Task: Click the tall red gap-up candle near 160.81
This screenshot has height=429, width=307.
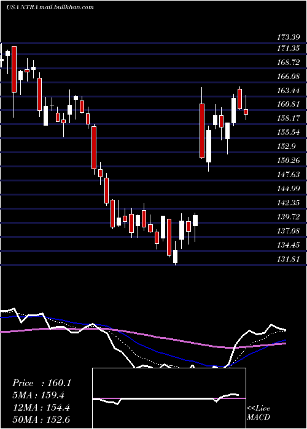Action: pyautogui.click(x=202, y=131)
